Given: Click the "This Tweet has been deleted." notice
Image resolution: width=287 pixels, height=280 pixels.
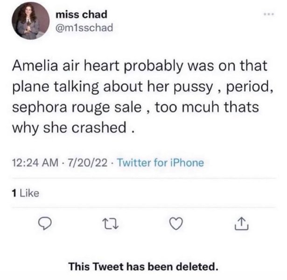Looking at the screenshot, I should pyautogui.click(x=143, y=267).
